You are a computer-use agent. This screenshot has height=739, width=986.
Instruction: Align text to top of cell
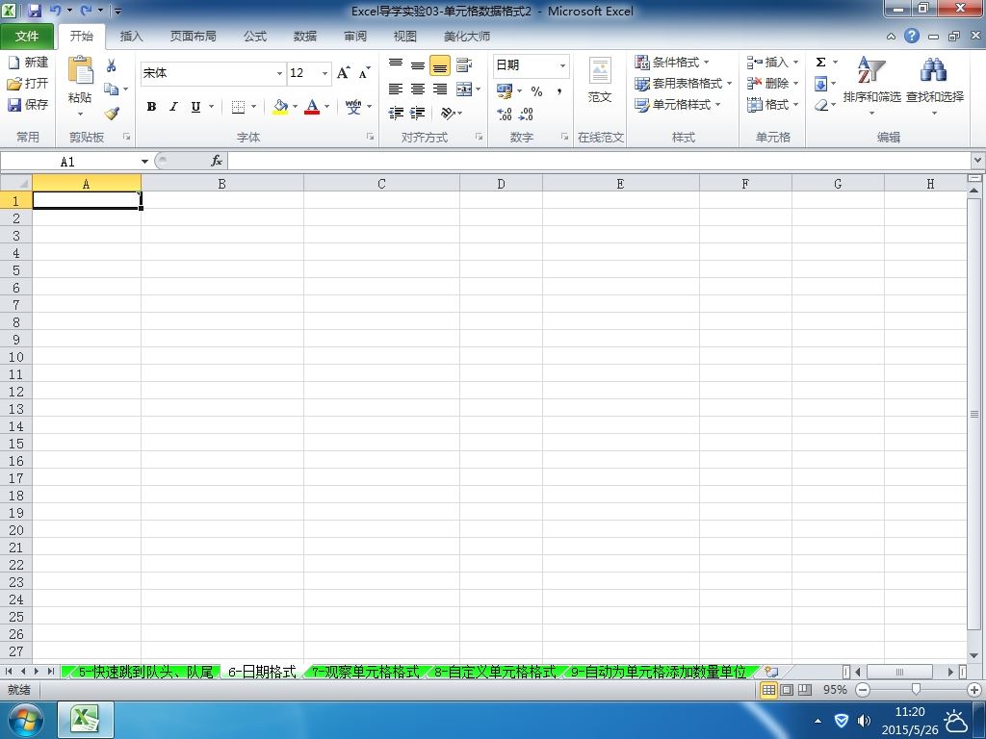396,64
